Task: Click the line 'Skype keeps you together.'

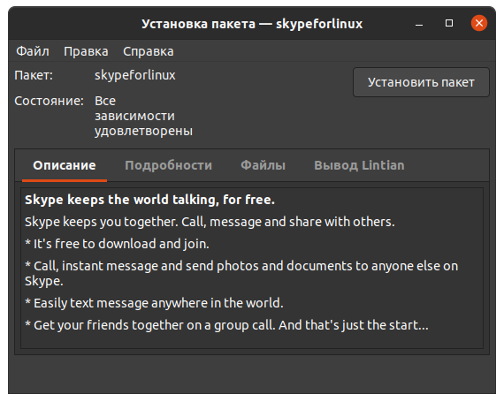Action: coord(102,222)
